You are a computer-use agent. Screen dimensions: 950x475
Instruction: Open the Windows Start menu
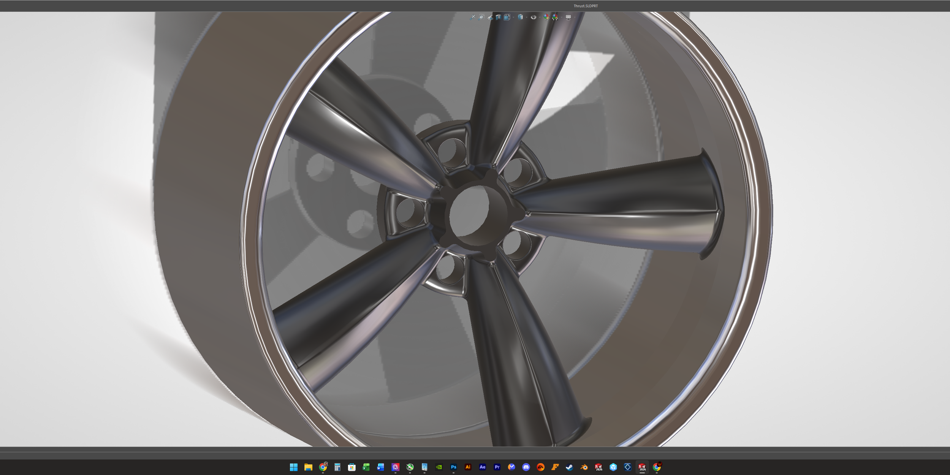point(294,467)
